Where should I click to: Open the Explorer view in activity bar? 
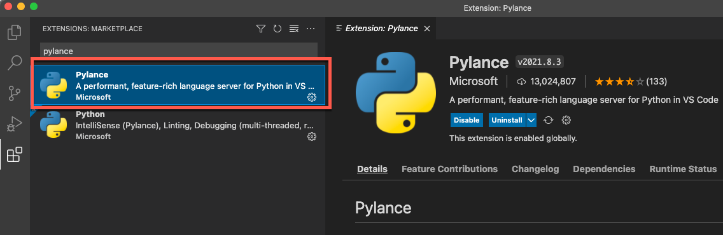click(x=14, y=32)
